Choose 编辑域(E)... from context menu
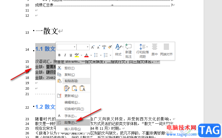222x138 pixels. pyautogui.click(x=73, y=102)
